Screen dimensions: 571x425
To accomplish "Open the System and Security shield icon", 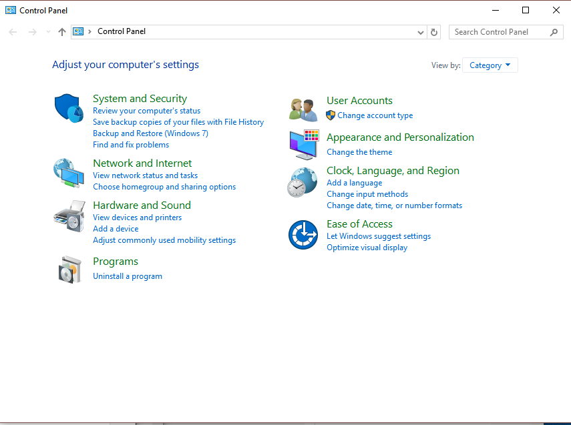I will (69, 108).
